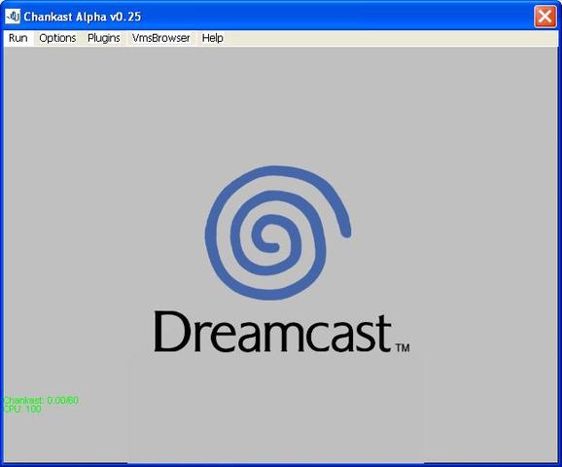Click the Chankast Alpha v0.25 title text
Screen dimensions: 562x467
point(83,17)
